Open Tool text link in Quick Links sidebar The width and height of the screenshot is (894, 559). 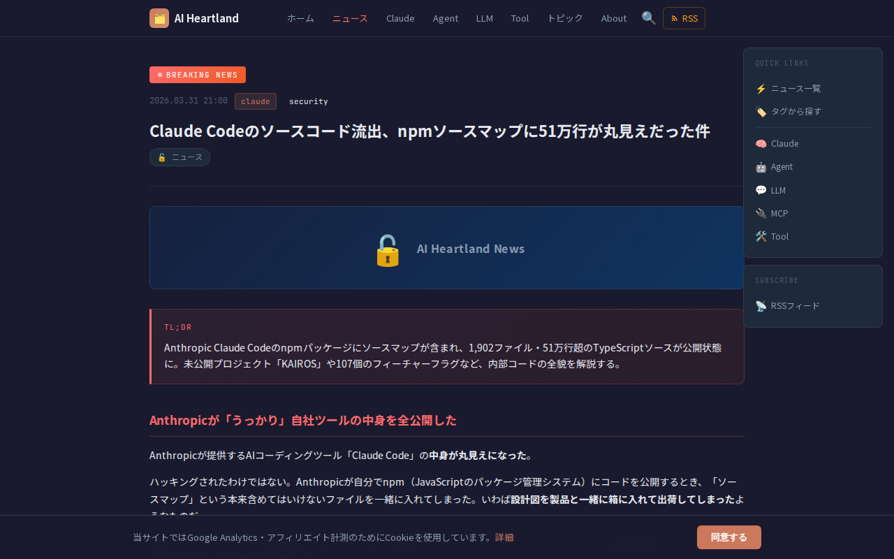click(x=780, y=236)
